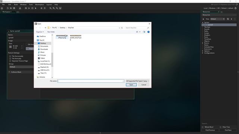Click the Save Project toolbar icon

coord(14,8)
